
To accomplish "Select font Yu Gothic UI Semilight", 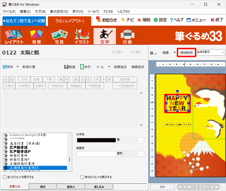I will (28, 135).
